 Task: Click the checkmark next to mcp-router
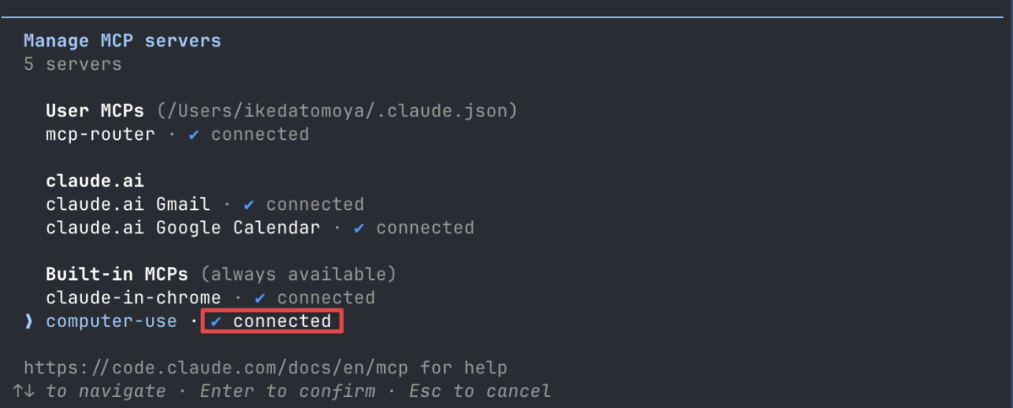click(194, 135)
